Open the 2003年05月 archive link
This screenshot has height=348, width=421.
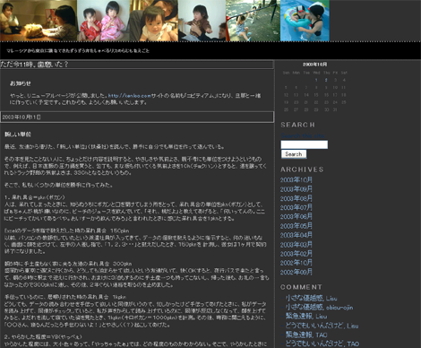coord(296,226)
